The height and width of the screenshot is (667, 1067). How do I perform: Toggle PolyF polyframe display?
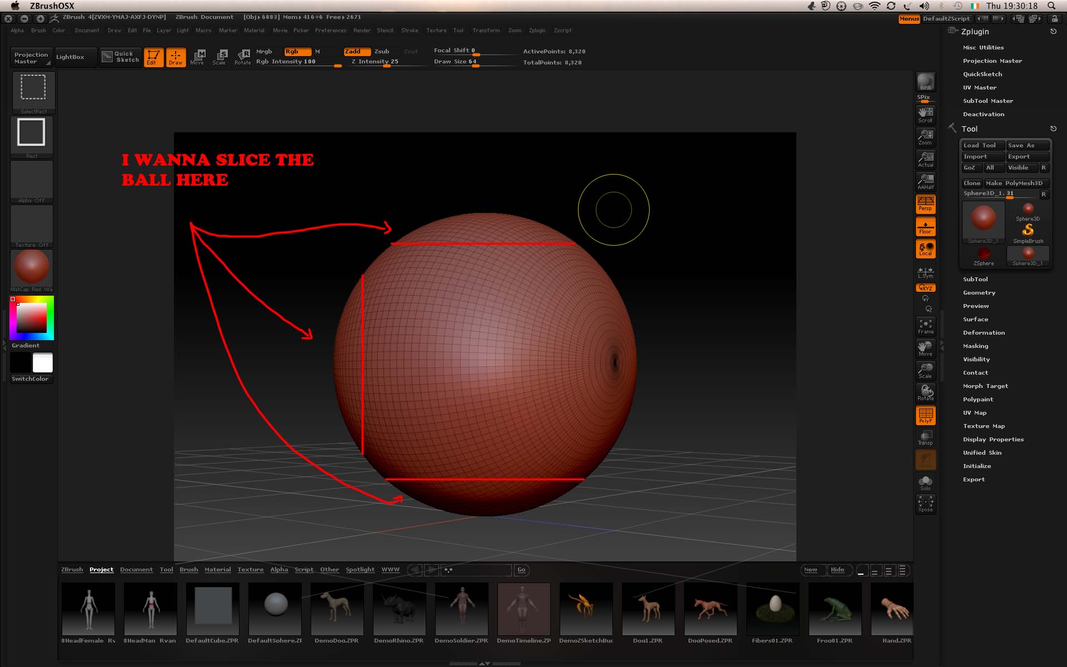tap(925, 415)
